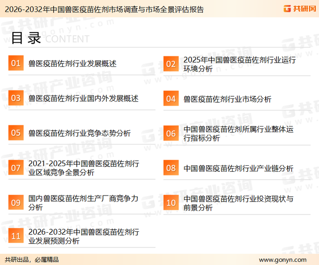Click the 共研出品，必属精品 footer slogan
The width and height of the screenshot is (319, 265).
click(x=32, y=260)
